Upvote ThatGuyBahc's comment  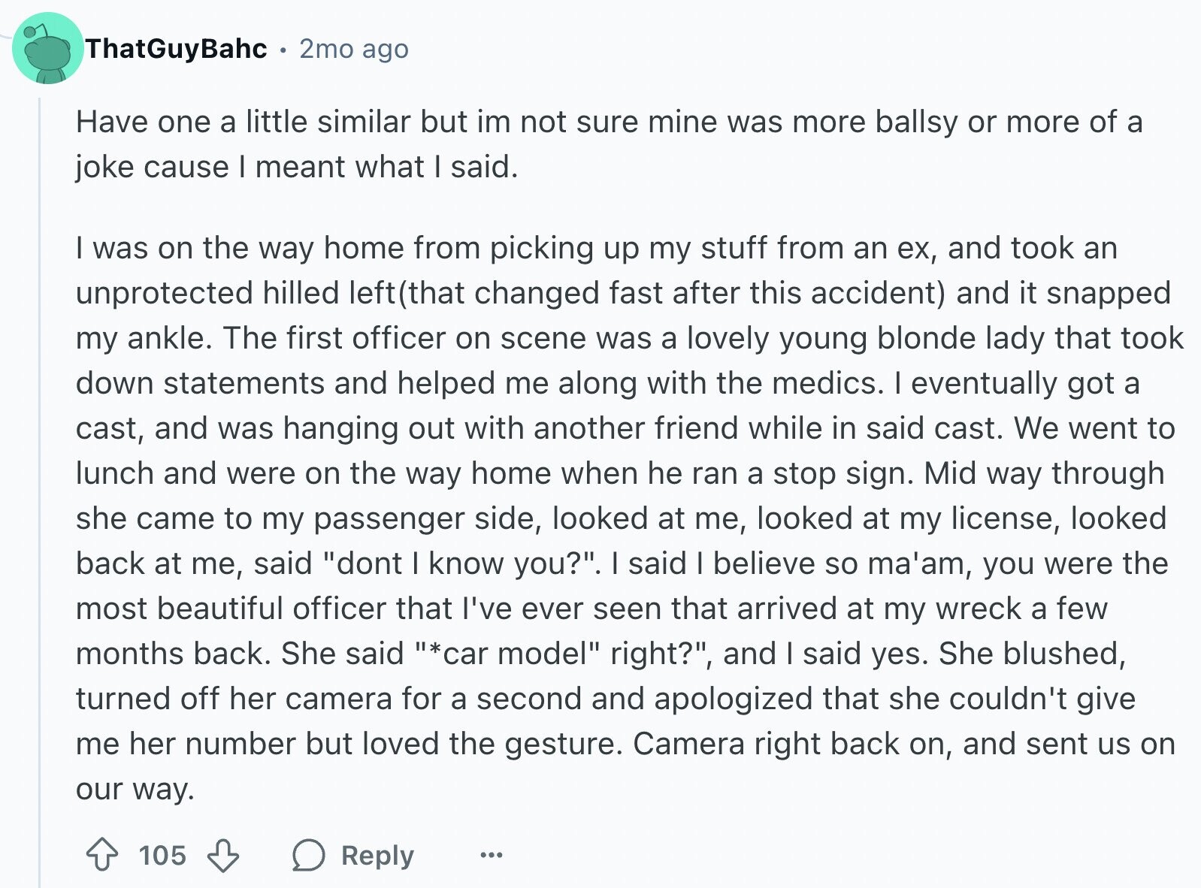101,855
